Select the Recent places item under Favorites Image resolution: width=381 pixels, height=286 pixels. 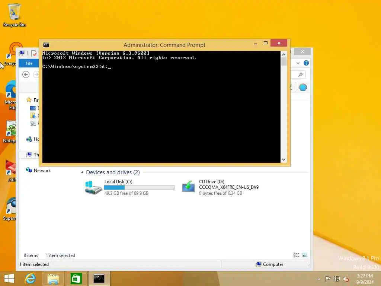(x=33, y=123)
